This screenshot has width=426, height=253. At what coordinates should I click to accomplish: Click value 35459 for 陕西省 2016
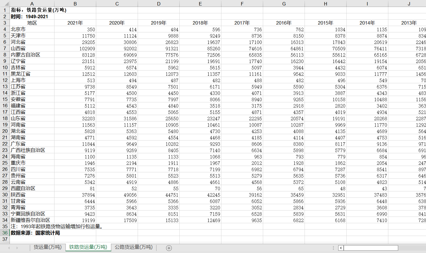tap(284, 195)
